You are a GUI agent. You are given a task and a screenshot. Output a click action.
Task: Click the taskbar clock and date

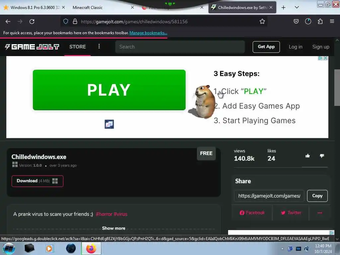click(323, 249)
